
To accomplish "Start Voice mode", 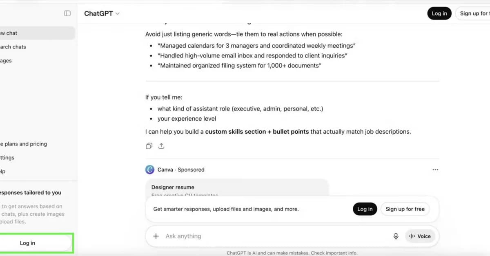I will pos(420,236).
